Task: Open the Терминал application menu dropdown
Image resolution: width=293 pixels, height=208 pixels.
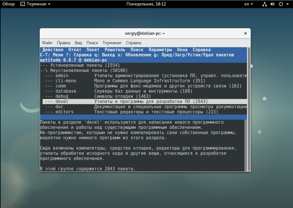Action: coord(35,4)
